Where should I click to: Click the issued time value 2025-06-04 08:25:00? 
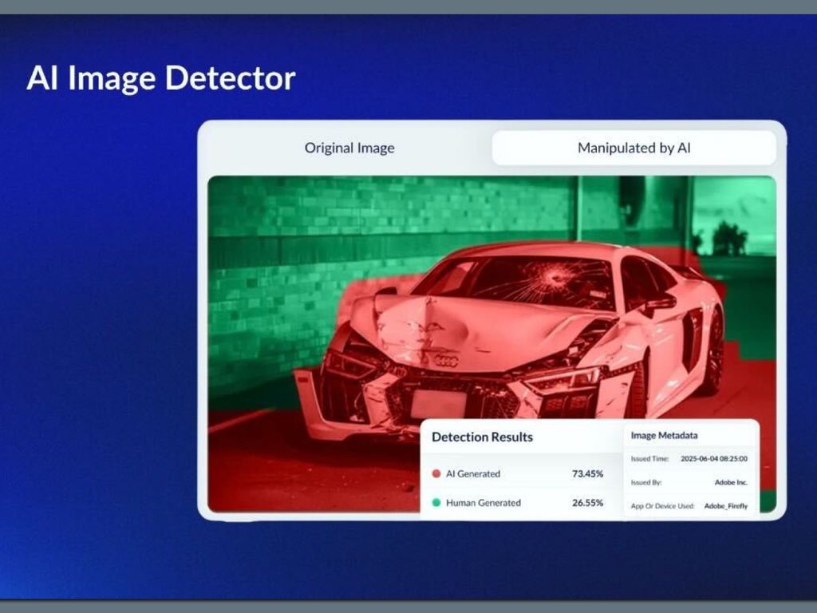713,460
